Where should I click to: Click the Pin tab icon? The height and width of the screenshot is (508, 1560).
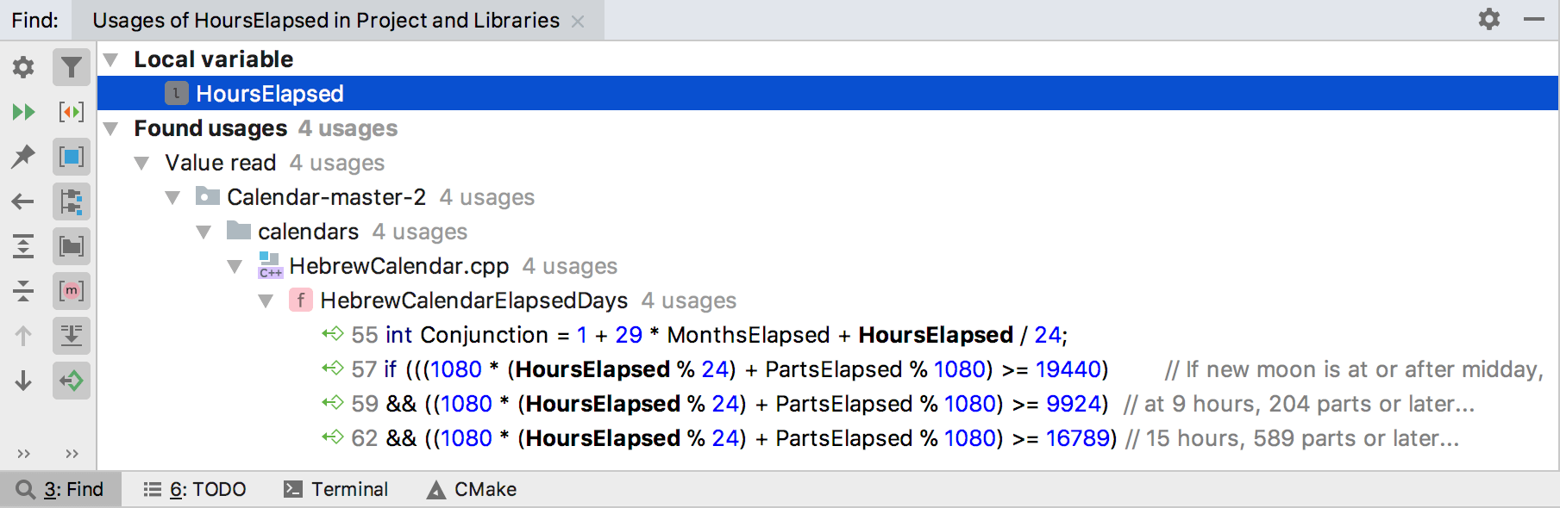tap(23, 157)
